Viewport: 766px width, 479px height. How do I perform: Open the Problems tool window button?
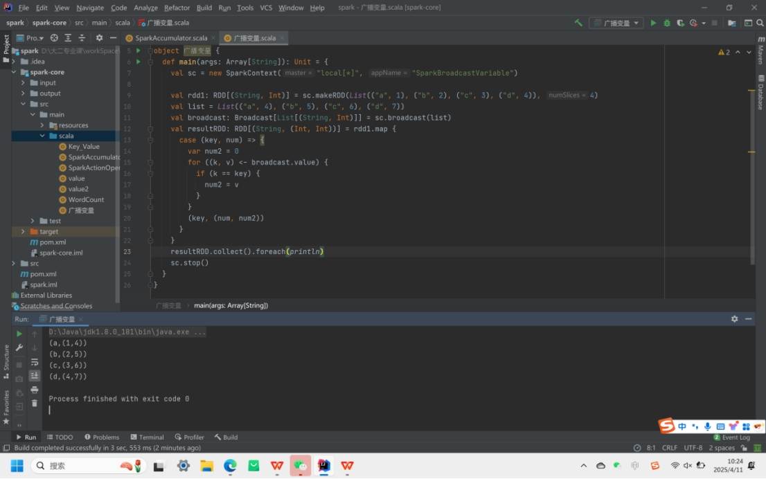[x=102, y=437]
